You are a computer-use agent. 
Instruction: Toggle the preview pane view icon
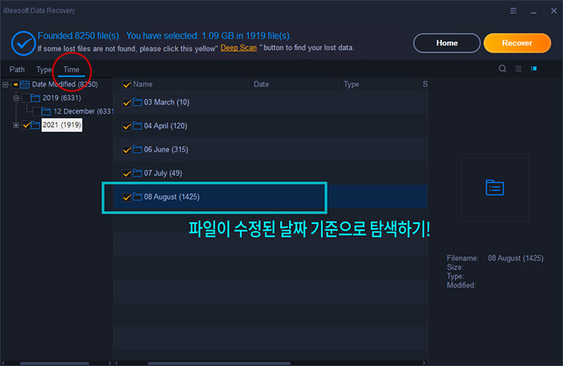[534, 68]
